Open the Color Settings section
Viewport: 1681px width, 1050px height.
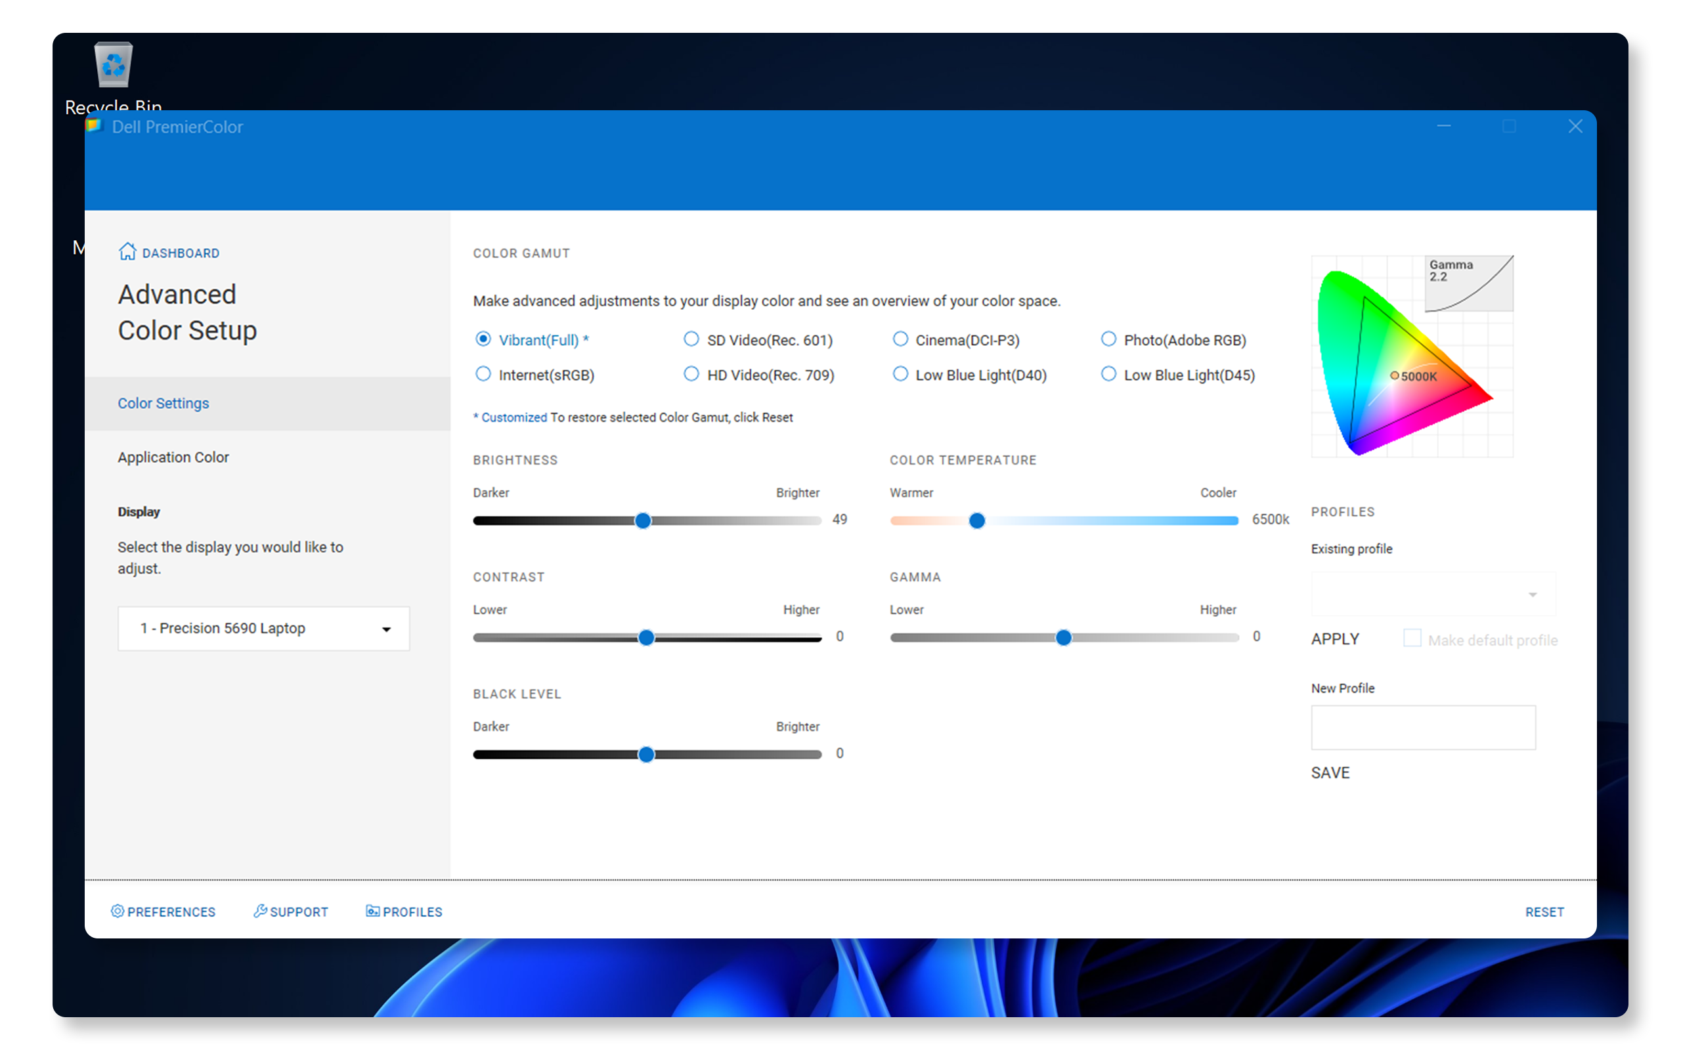[267, 404]
